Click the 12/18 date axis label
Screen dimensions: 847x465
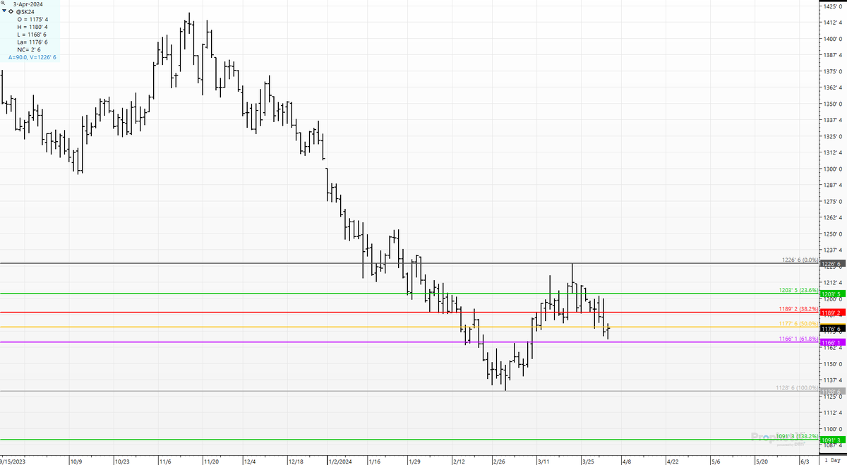point(296,462)
